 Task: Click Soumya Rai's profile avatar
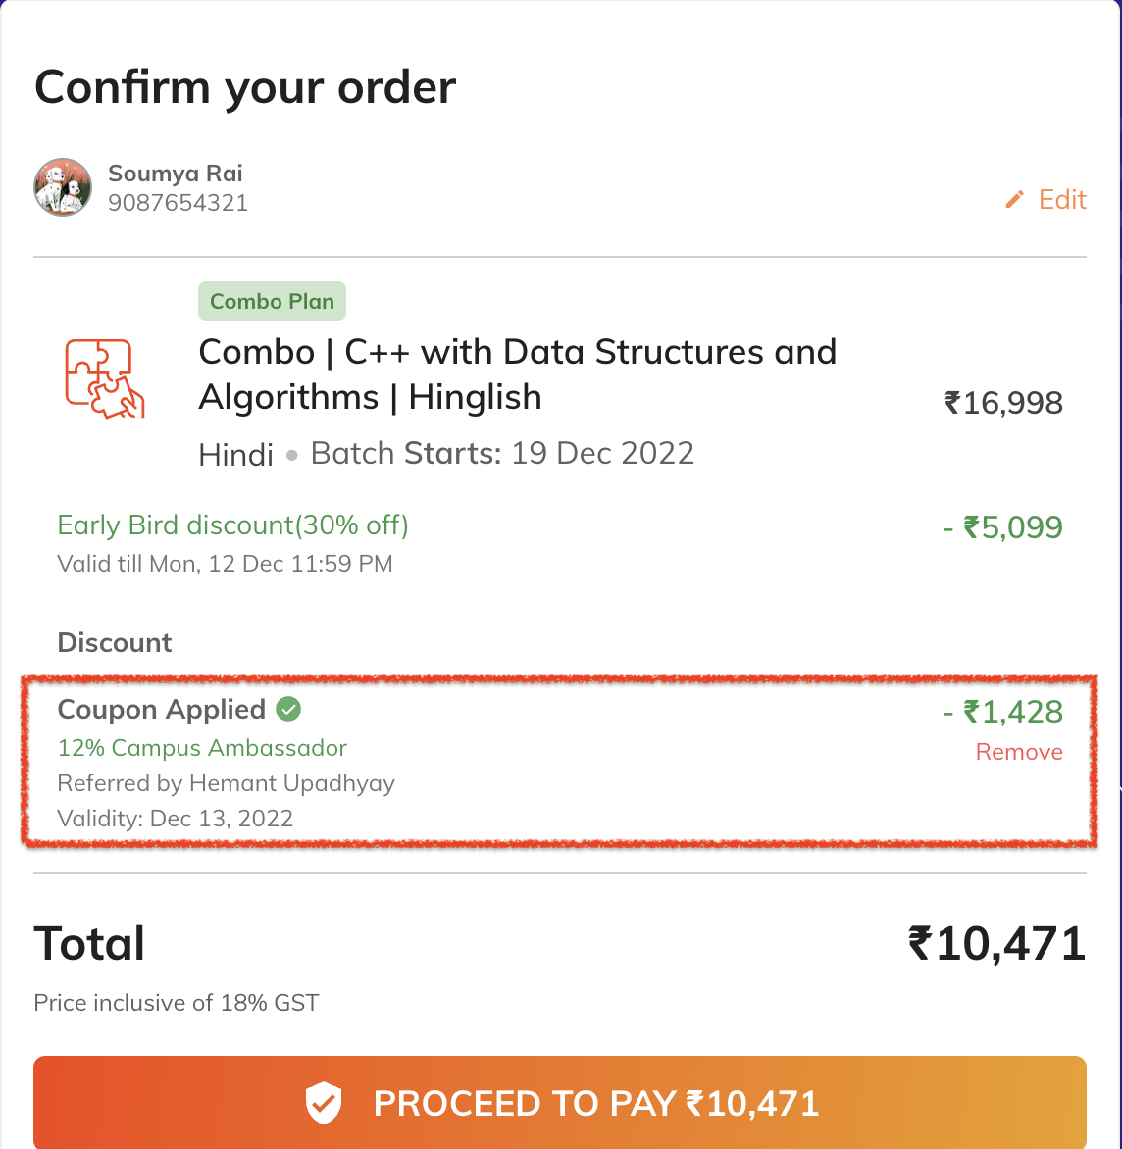tap(63, 187)
